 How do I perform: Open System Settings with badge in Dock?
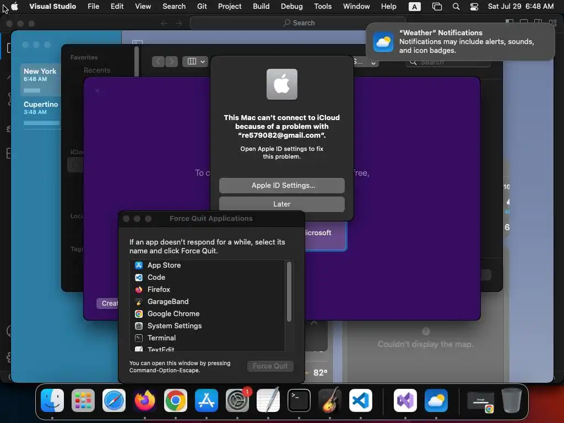click(237, 400)
